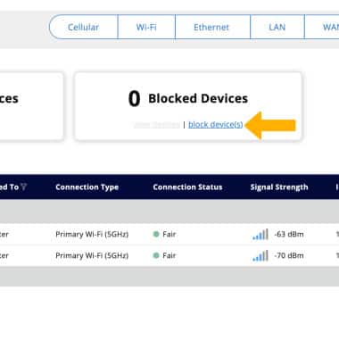Click green status dot in -70 dBm row
The height and width of the screenshot is (357, 339).
(156, 255)
